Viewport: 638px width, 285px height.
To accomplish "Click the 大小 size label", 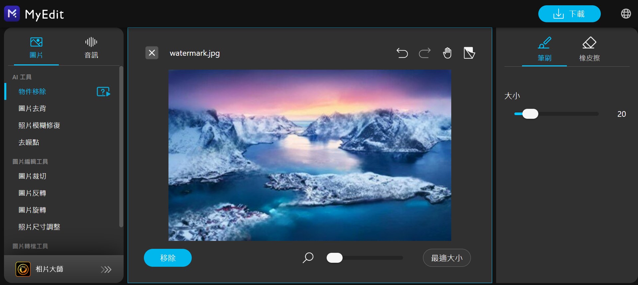I will [x=512, y=96].
